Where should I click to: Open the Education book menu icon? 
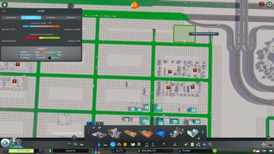coord(133,145)
